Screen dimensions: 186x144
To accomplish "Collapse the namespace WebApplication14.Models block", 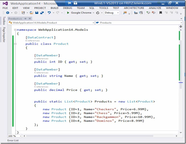I will [15, 30].
